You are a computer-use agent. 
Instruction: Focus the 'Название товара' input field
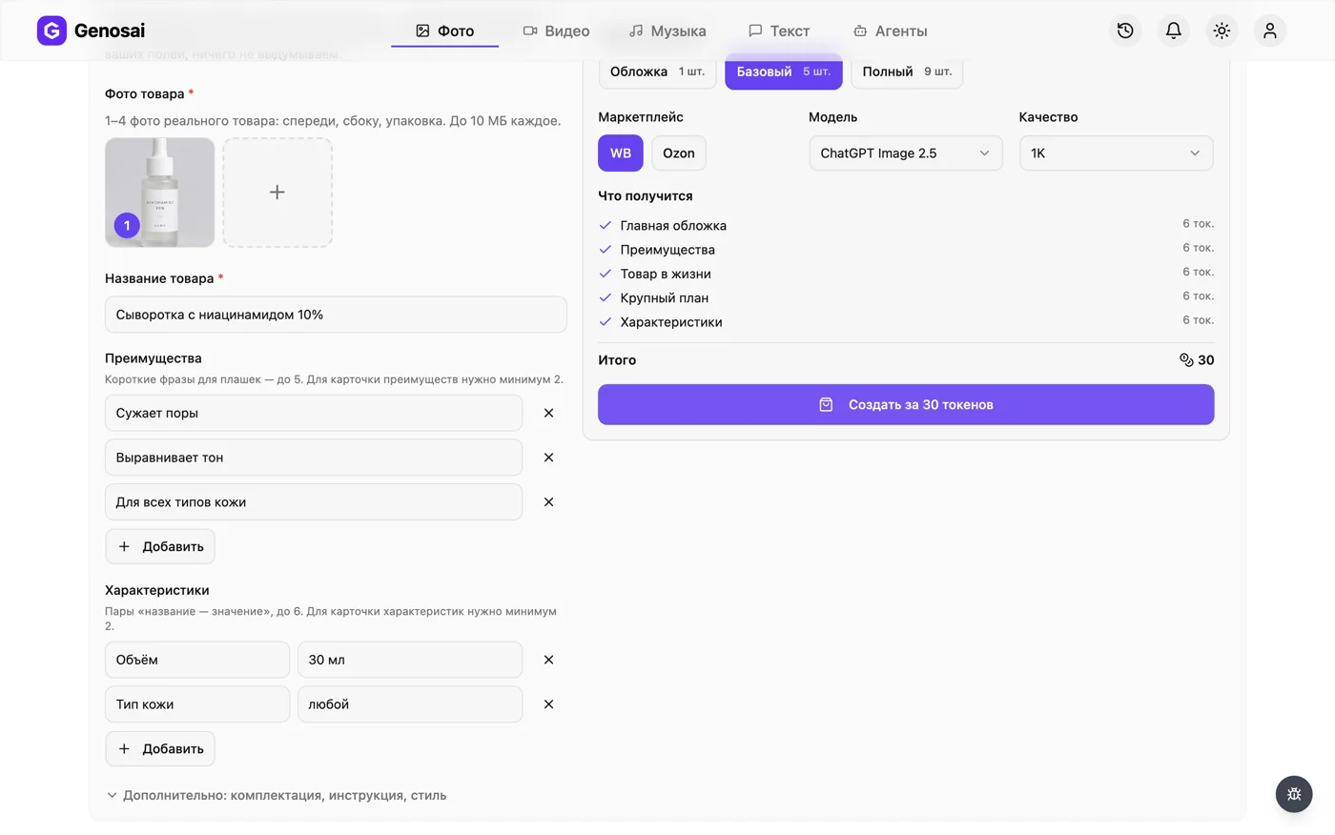[336, 315]
